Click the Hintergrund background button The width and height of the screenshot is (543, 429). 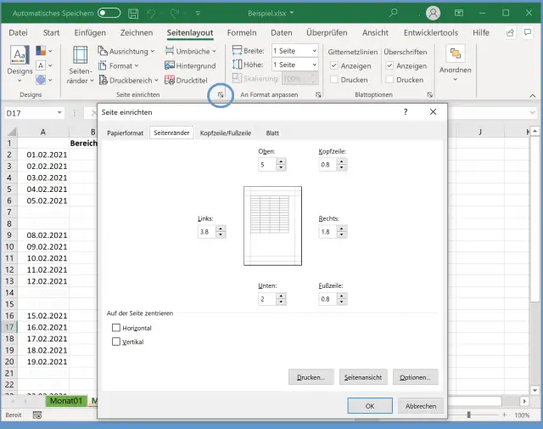pyautogui.click(x=189, y=65)
